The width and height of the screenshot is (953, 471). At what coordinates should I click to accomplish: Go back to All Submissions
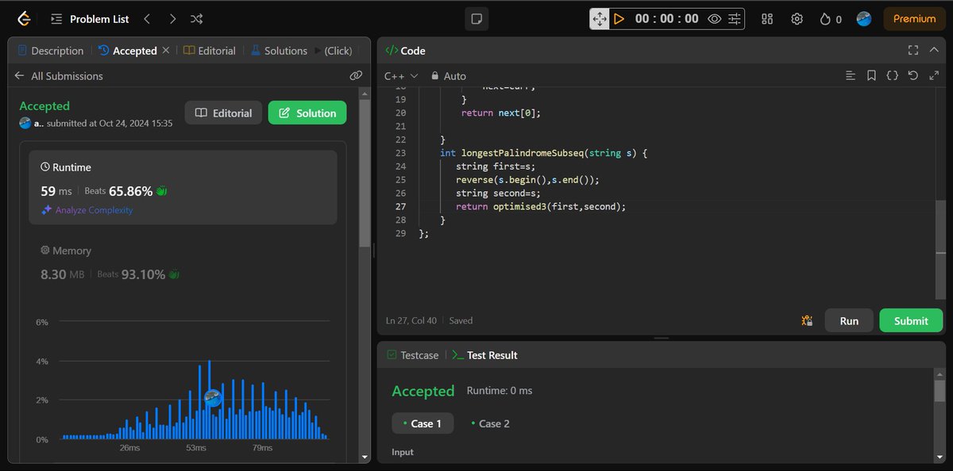click(x=59, y=76)
